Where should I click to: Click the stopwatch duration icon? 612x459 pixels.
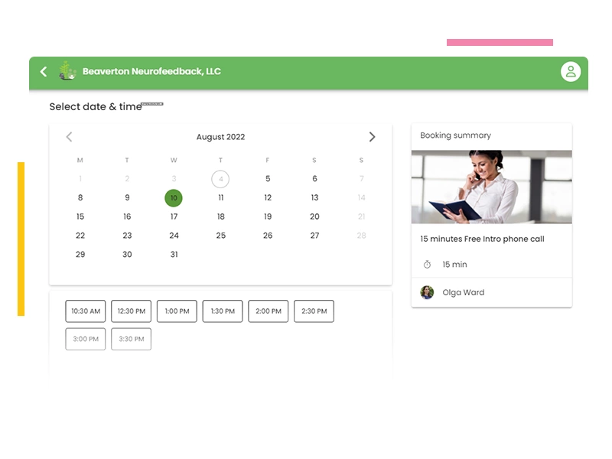coord(427,265)
